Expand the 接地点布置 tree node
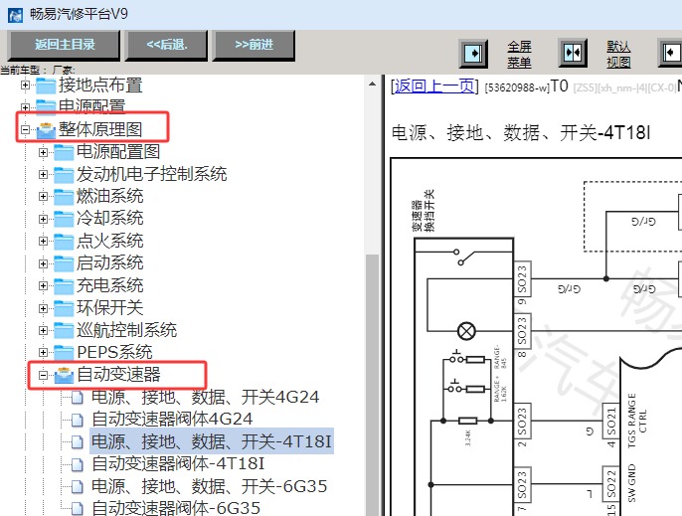Screen dimensions: 682x516 tap(25, 85)
